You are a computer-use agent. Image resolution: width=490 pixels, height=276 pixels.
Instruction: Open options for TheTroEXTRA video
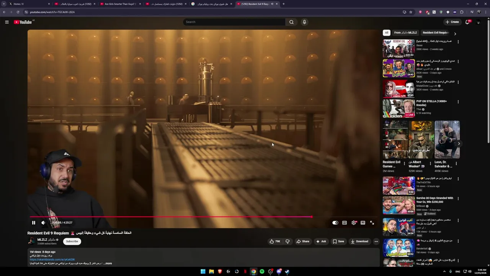tap(458, 179)
